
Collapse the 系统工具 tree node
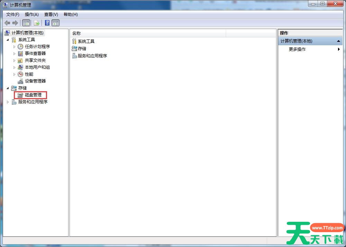(x=8, y=40)
